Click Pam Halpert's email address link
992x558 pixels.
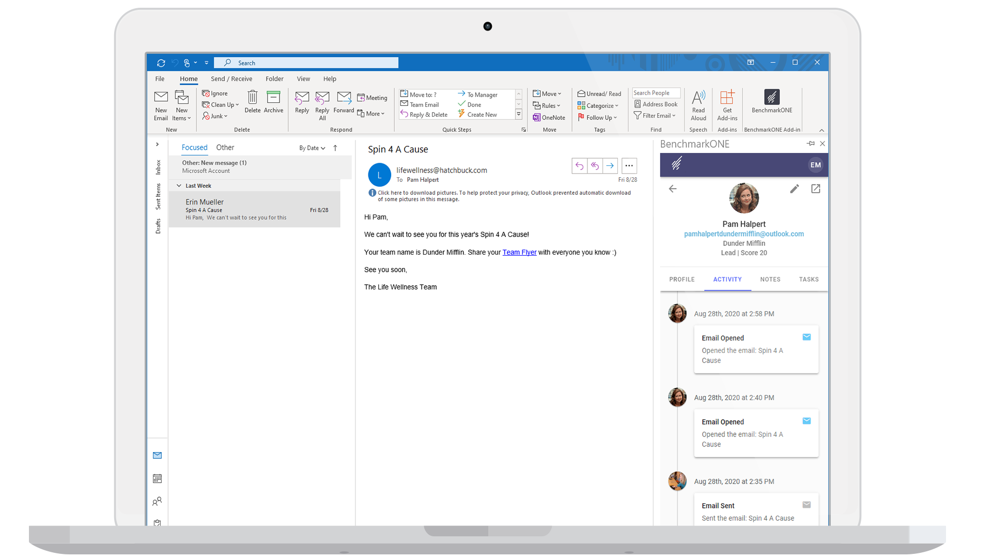(x=743, y=234)
